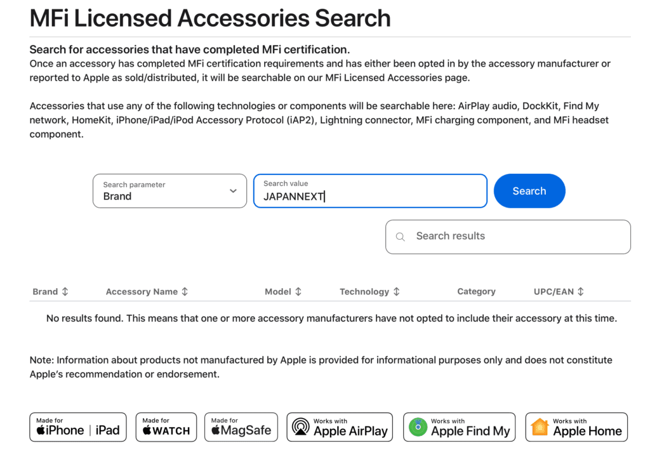The width and height of the screenshot is (650, 453).
Task: Click the Made for Apple Watch badge
Action: (x=166, y=427)
